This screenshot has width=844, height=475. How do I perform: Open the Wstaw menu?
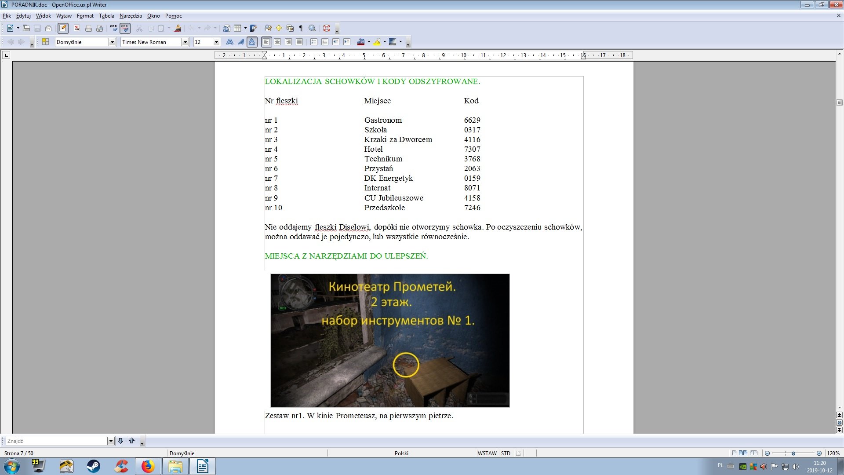click(x=64, y=16)
